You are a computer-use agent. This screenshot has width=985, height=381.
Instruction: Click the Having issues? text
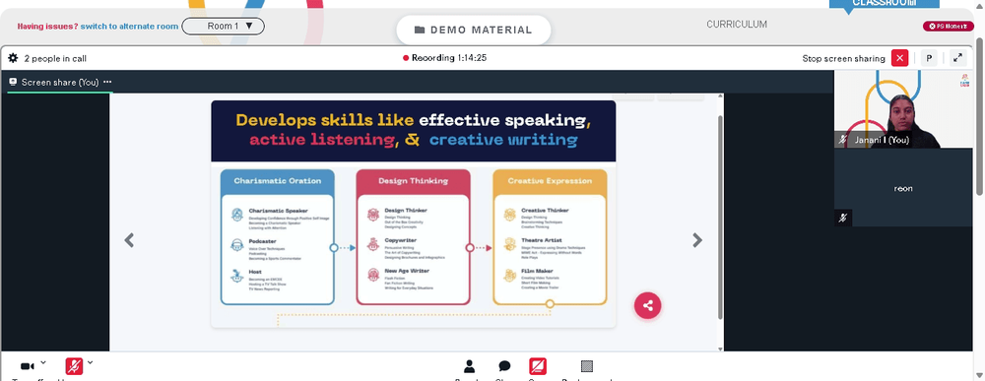(x=47, y=27)
